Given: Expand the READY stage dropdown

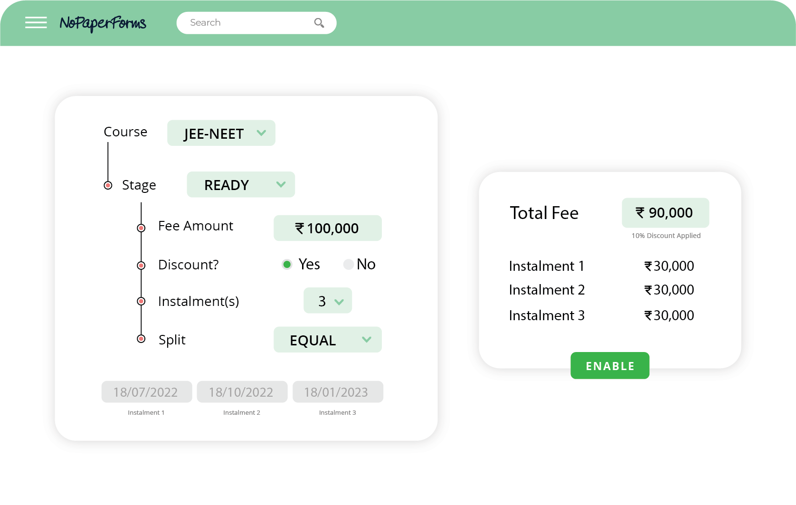Looking at the screenshot, I should 241,184.
